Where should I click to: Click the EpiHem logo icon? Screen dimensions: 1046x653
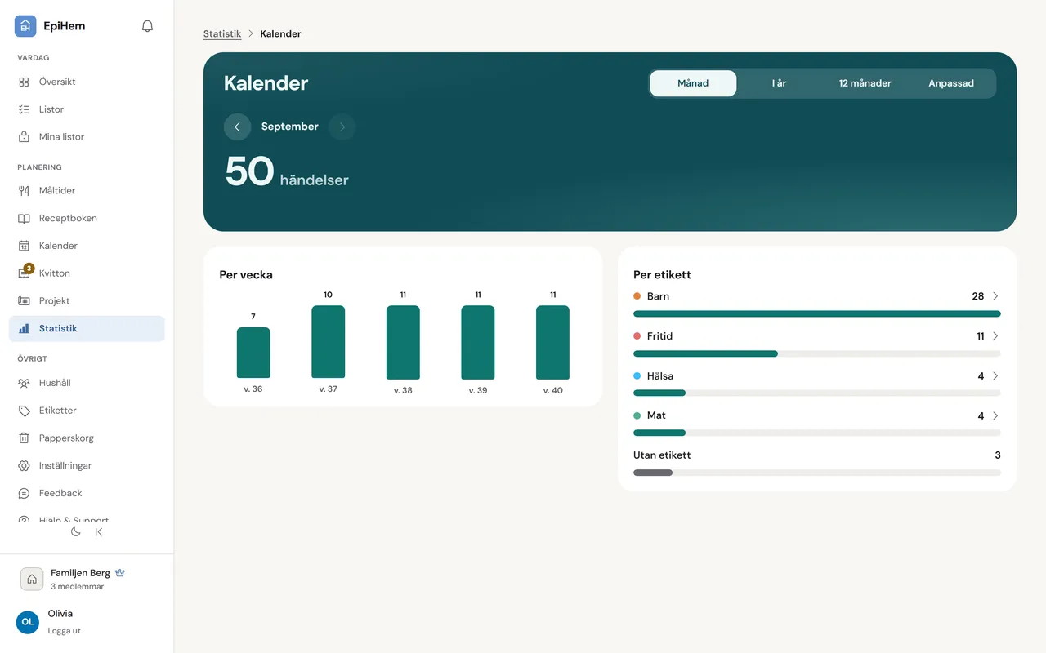[x=25, y=26]
